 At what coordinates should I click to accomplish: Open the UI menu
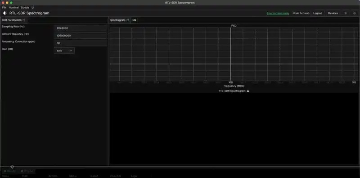[33, 8]
